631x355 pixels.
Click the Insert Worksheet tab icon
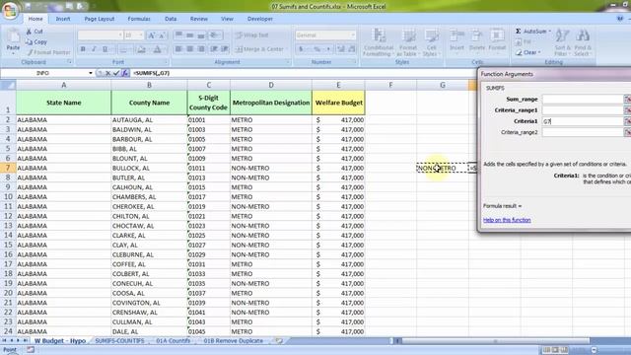point(279,341)
